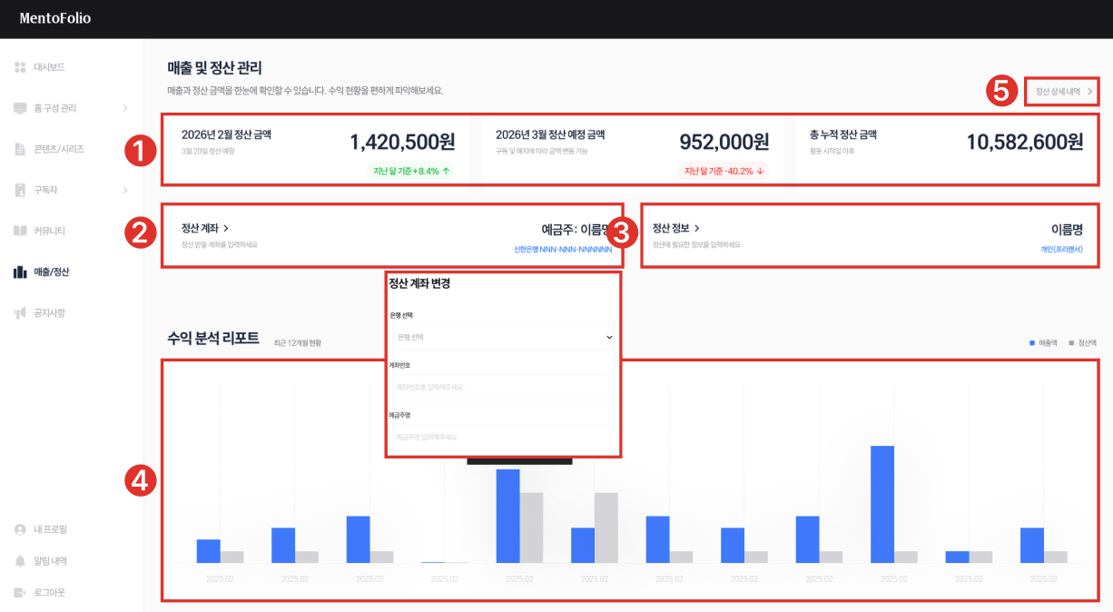
Task: Click the 정산 계좌 변경 popup title
Action: (x=419, y=283)
